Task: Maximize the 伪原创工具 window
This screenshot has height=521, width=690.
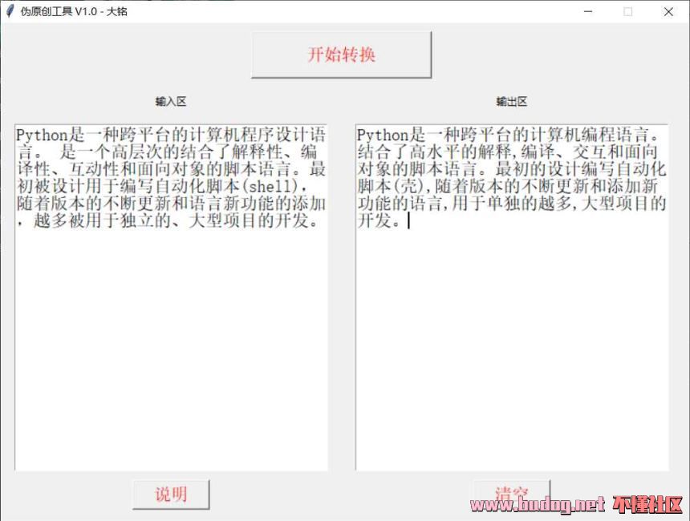Action: click(x=628, y=11)
